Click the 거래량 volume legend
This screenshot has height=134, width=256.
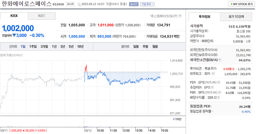point(177,119)
